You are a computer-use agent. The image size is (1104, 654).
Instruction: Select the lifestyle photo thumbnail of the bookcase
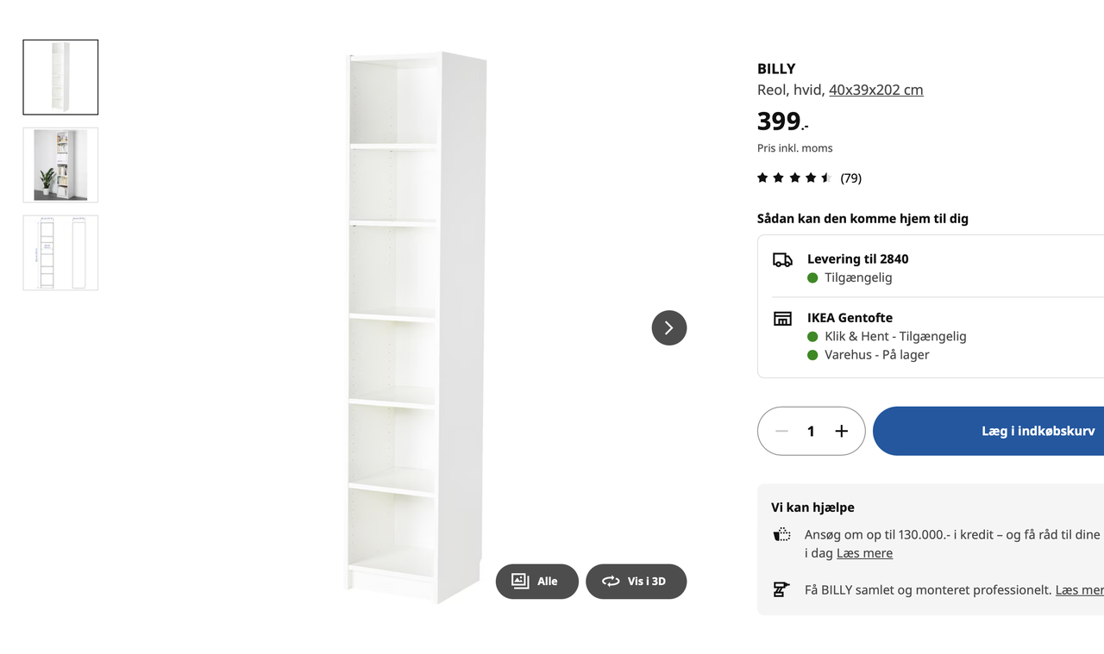click(60, 165)
